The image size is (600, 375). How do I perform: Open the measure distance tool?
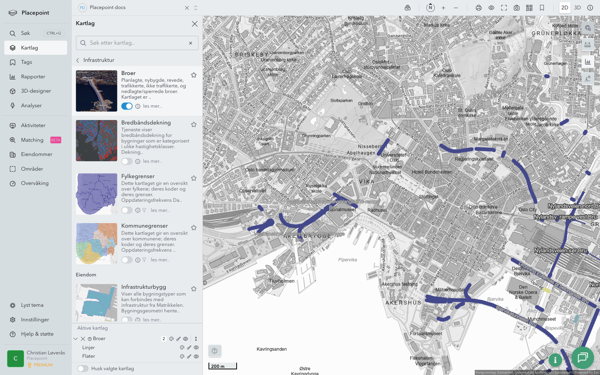588,45
